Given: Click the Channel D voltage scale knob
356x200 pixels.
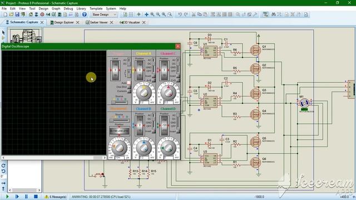Looking at the screenshot, I should point(168,148).
